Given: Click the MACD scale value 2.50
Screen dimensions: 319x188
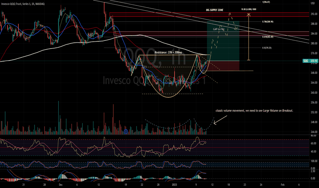Looking at the screenshot, I should (313, 171).
